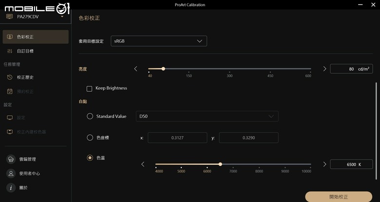Click the monitor icon beside PA279CDV
This screenshot has height=202, width=380.
tap(9, 17)
